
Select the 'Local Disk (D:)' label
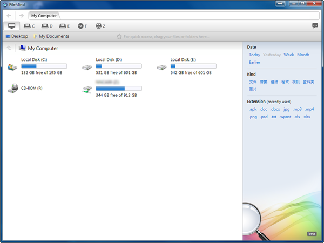coord(109,60)
